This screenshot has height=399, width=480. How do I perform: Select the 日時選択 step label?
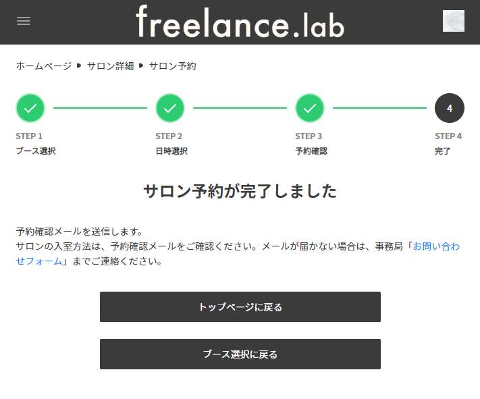pos(171,151)
